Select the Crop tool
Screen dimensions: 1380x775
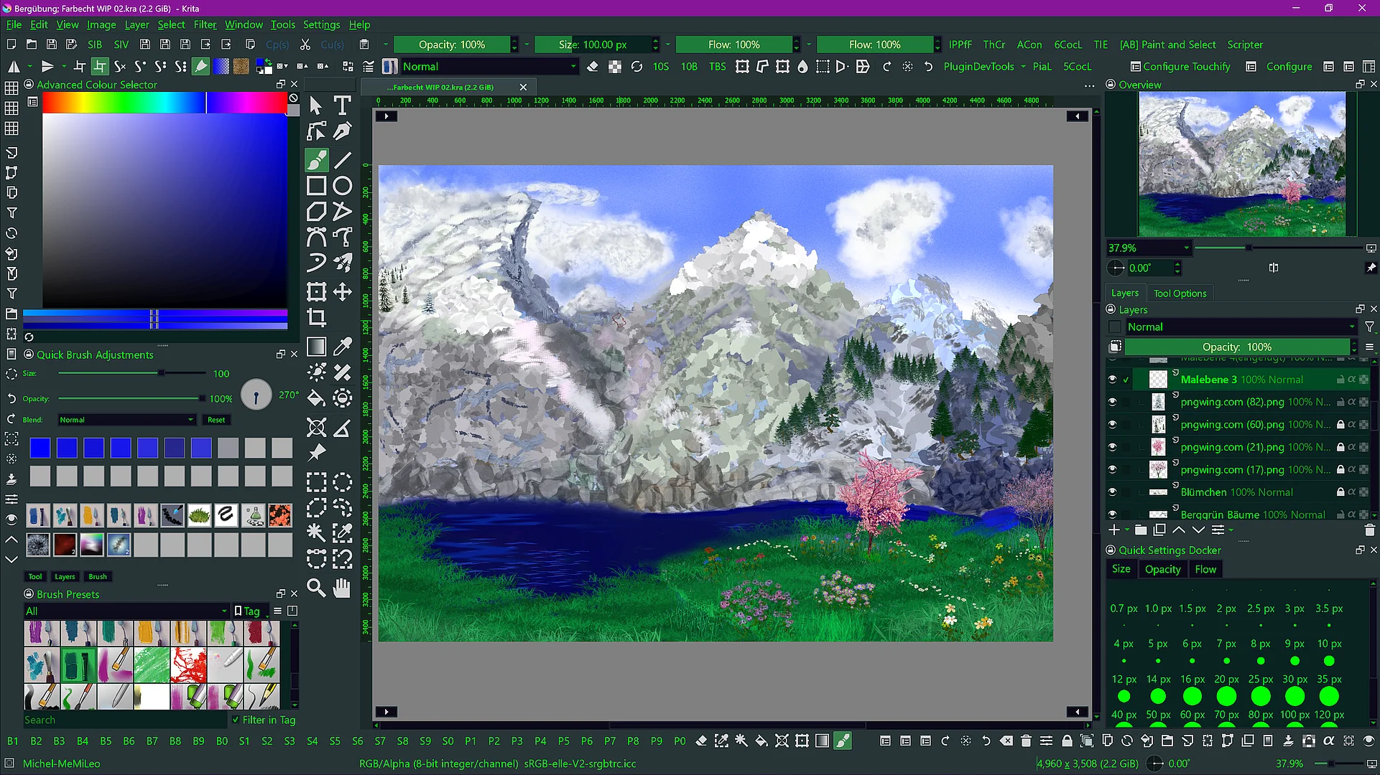point(316,317)
